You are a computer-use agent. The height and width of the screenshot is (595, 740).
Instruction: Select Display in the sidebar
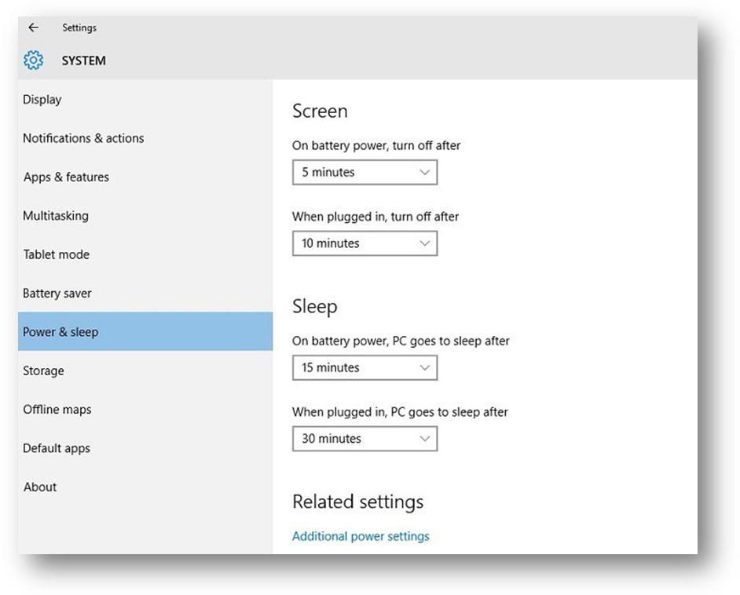coord(42,100)
